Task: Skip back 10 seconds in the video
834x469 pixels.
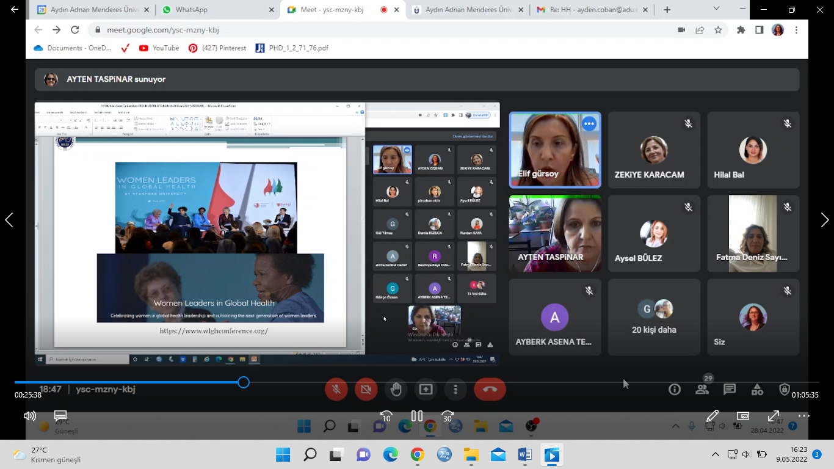Action: point(386,416)
